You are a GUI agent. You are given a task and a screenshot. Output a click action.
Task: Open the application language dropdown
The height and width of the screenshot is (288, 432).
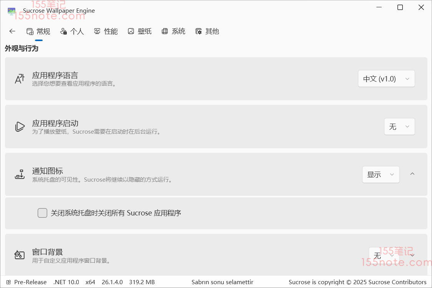(386, 79)
